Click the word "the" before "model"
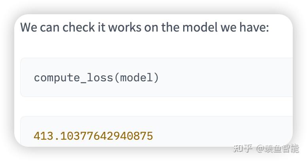The image size is (307, 161). (171, 27)
